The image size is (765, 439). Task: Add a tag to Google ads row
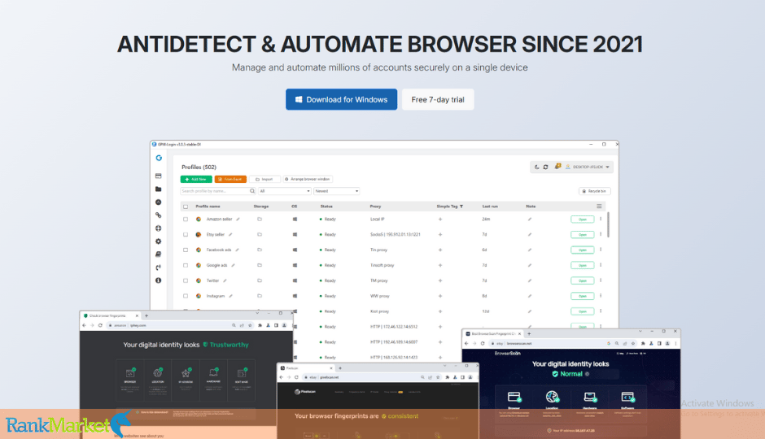440,266
